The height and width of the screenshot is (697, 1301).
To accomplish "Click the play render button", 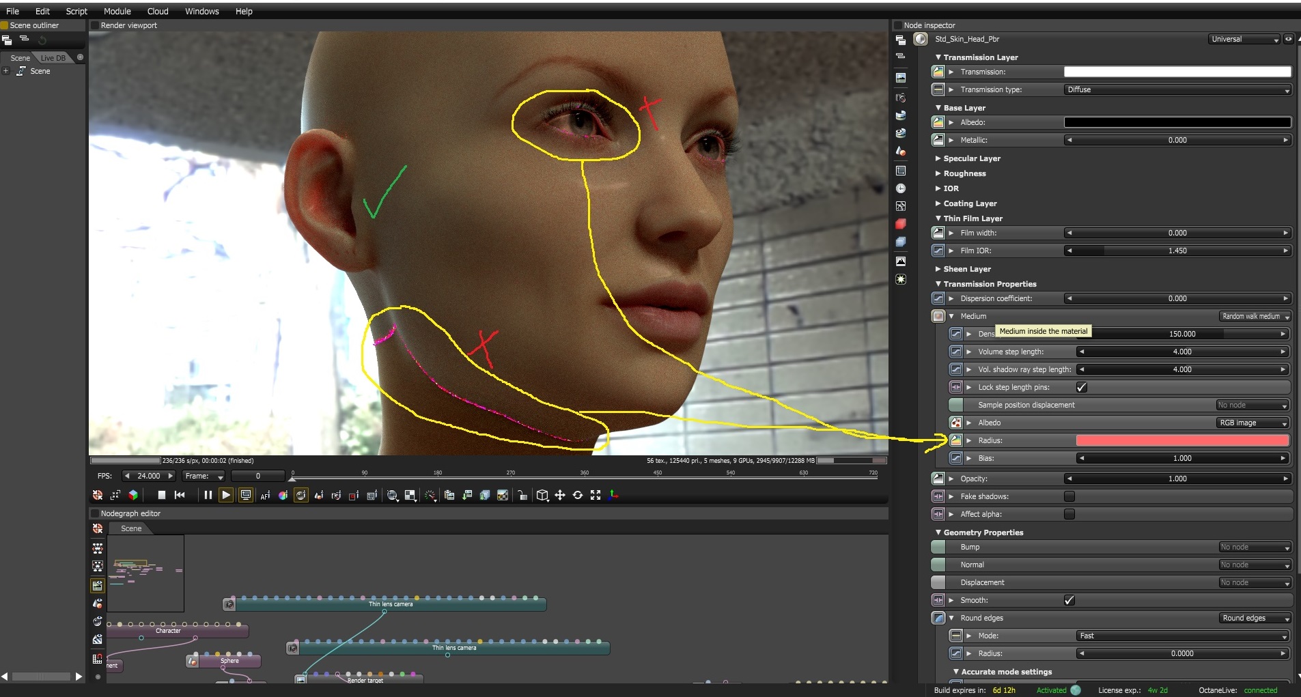I will point(225,495).
